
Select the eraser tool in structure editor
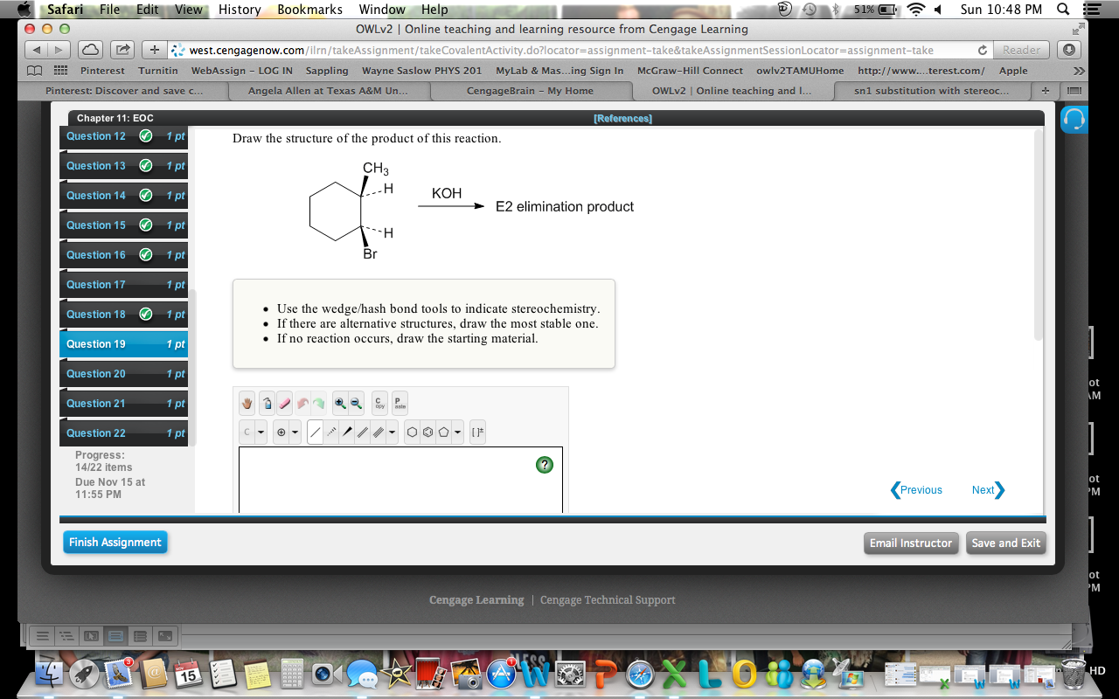(x=283, y=402)
